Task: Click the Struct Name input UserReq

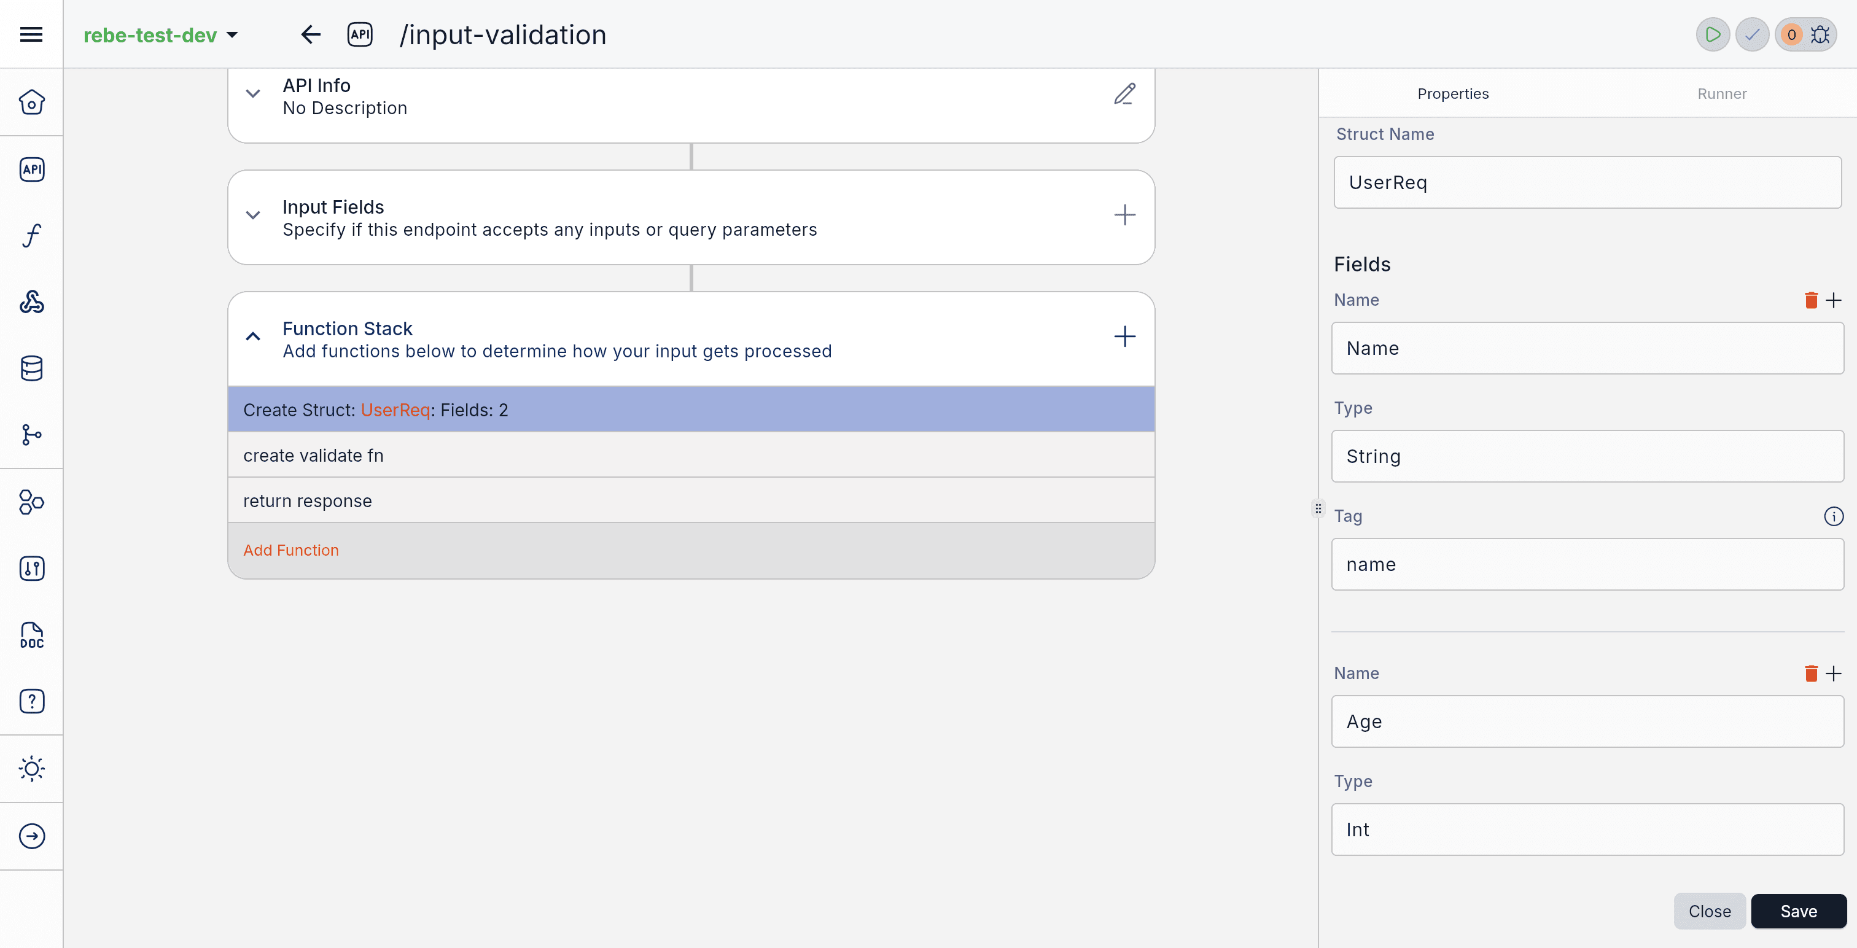Action: click(1587, 182)
